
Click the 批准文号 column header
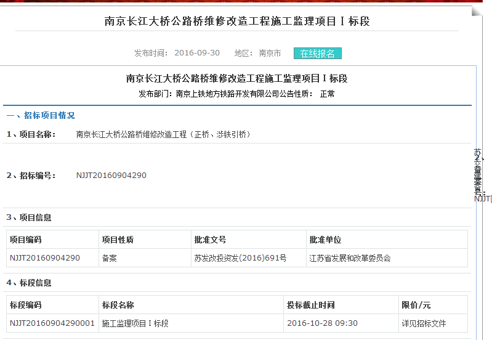[x=210, y=240]
